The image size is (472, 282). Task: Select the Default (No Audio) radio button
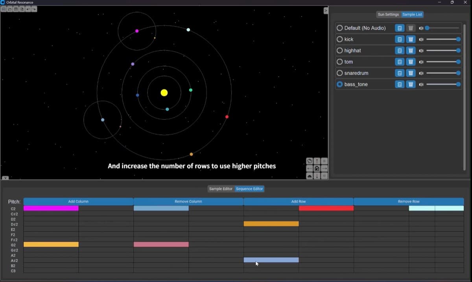coord(340,28)
